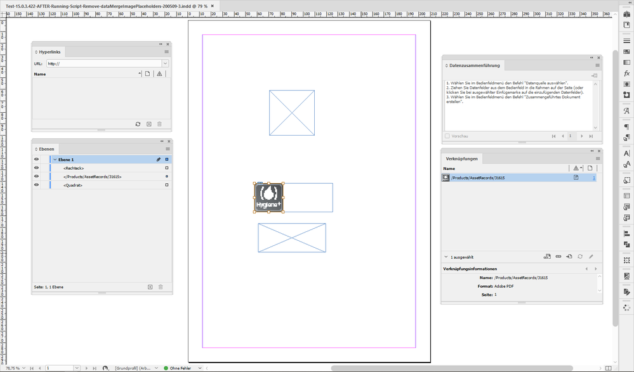Viewport: 634px width, 372px height.
Task: Open the zoom level dropdown
Action: click(24, 368)
